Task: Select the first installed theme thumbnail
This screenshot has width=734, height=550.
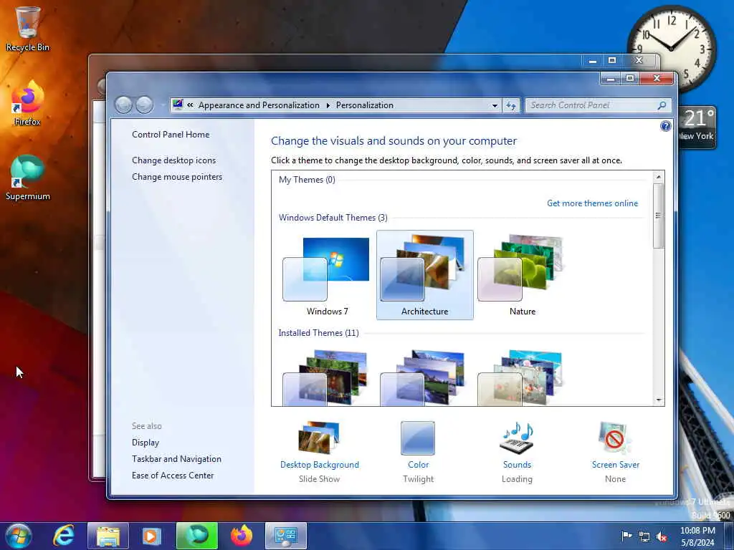Action: tap(327, 377)
